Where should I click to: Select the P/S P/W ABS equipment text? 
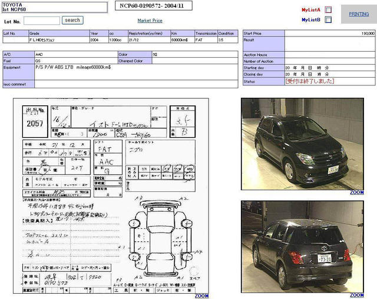click(73, 67)
